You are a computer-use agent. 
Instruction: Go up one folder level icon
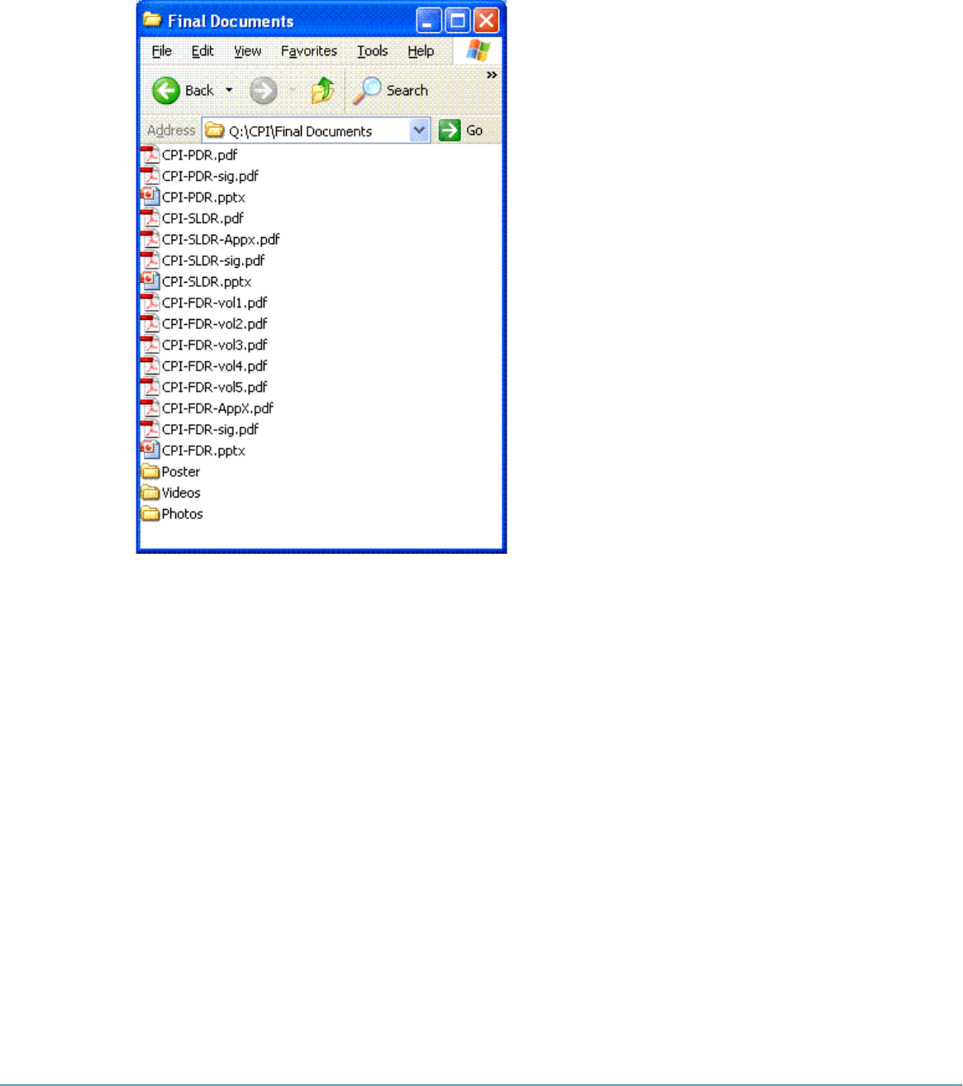[x=322, y=91]
